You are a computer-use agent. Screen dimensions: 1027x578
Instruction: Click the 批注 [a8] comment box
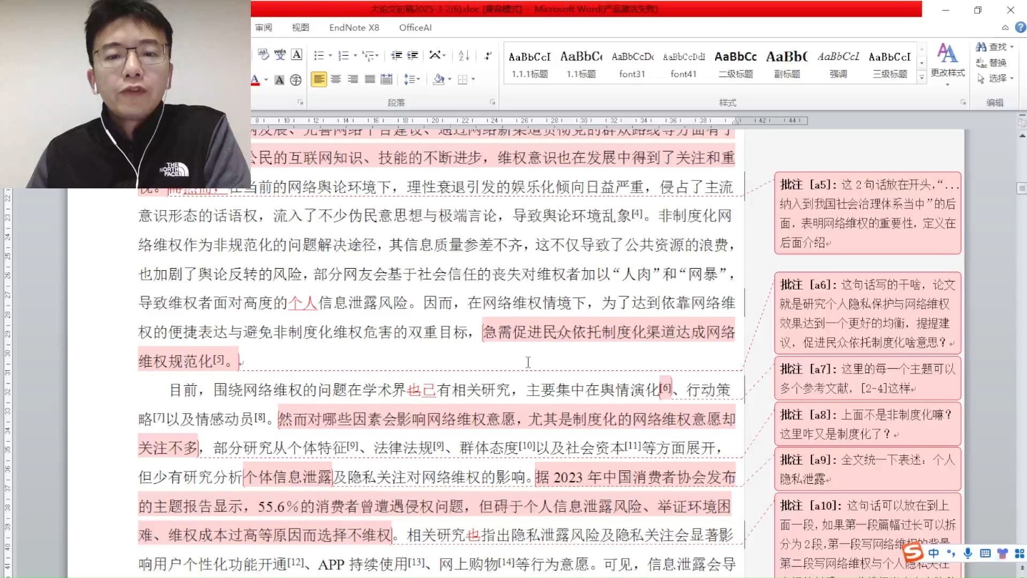[x=867, y=424]
